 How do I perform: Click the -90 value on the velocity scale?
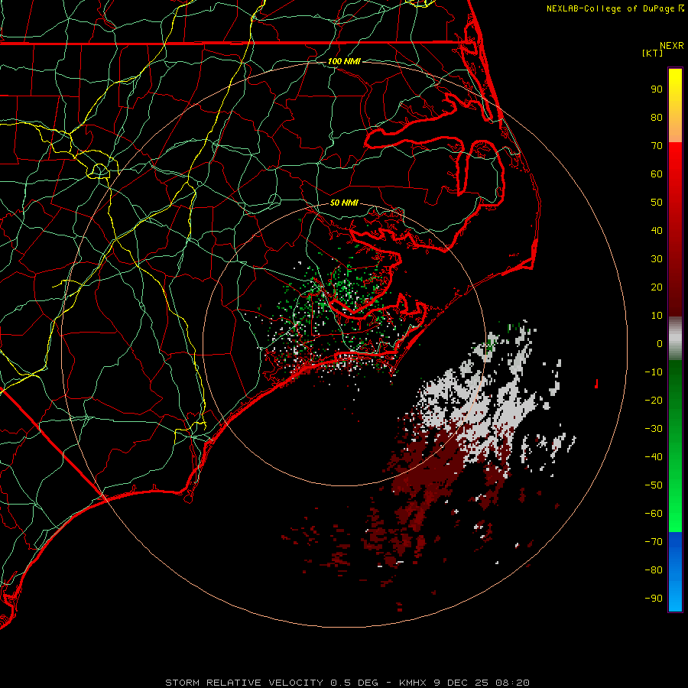[654, 599]
